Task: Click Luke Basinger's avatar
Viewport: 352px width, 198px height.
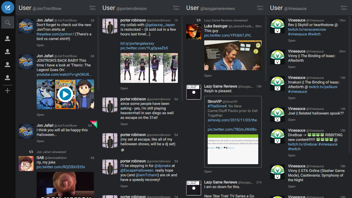Action: pyautogui.click(x=193, y=32)
